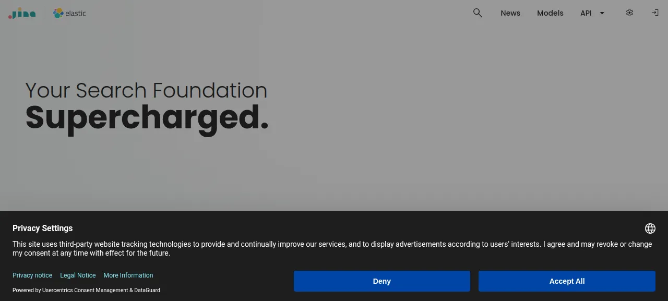Open the search magnifier icon
668x301 pixels.
478,13
